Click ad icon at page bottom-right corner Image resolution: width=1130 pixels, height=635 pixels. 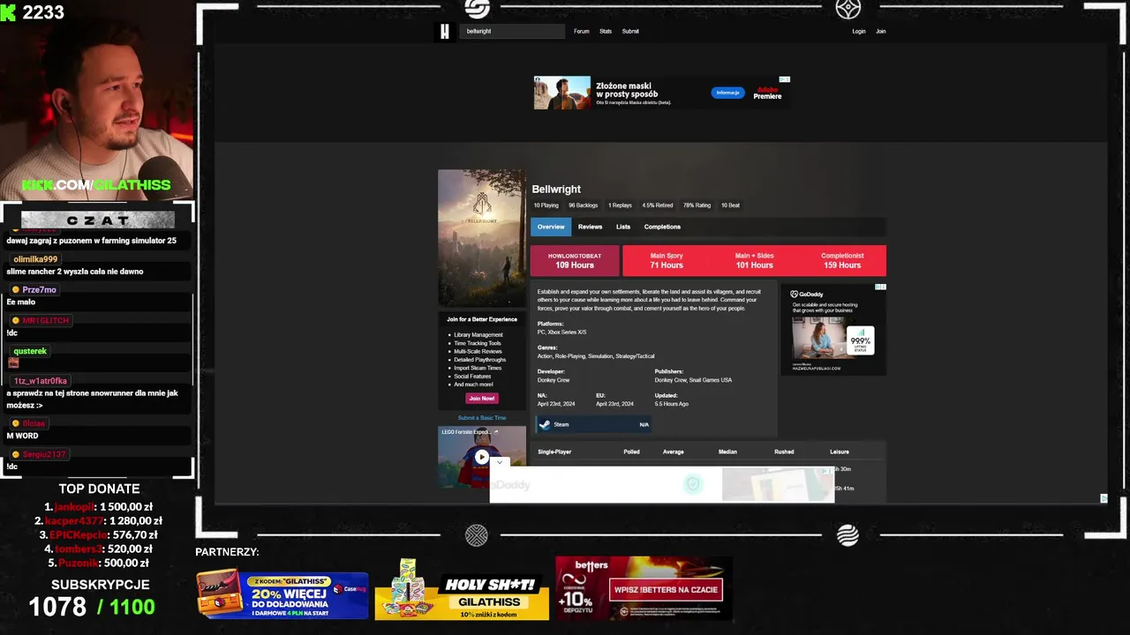[x=1104, y=498]
